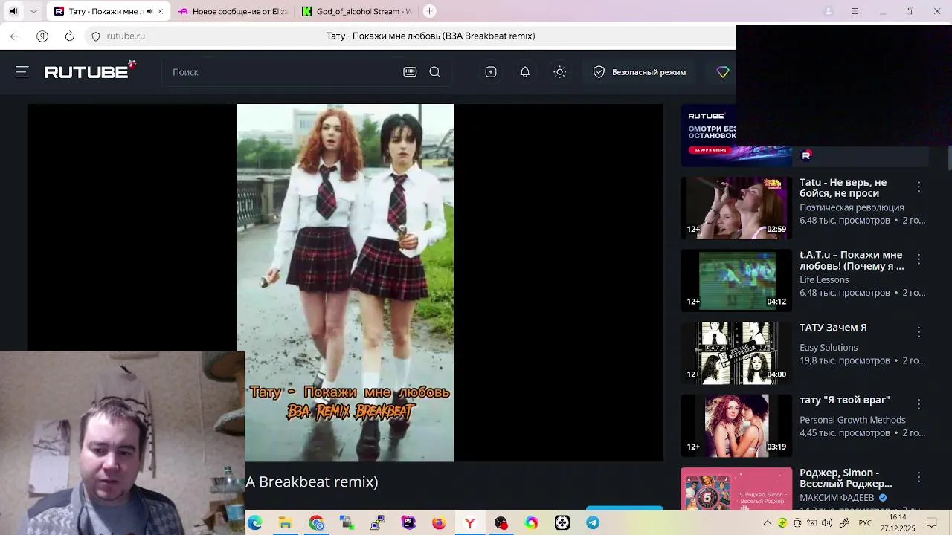952x535 pixels.
Task: Open t.A.T.u – Покажи мне любовь! video title
Action: [x=852, y=260]
